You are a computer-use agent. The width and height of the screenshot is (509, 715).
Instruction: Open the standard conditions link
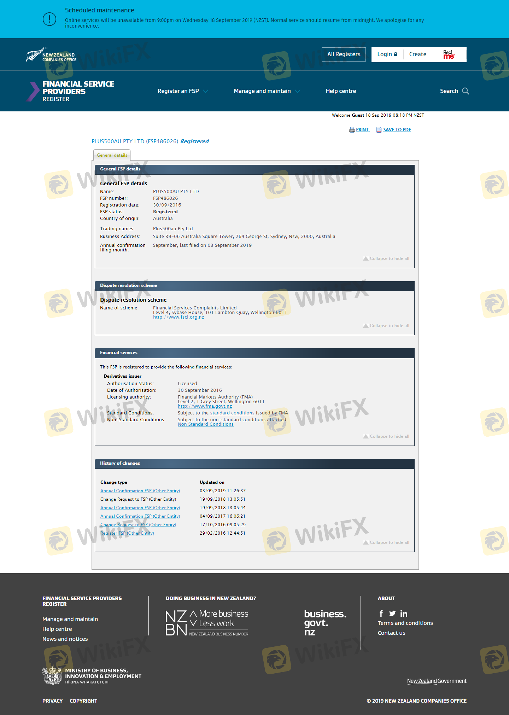click(x=232, y=413)
